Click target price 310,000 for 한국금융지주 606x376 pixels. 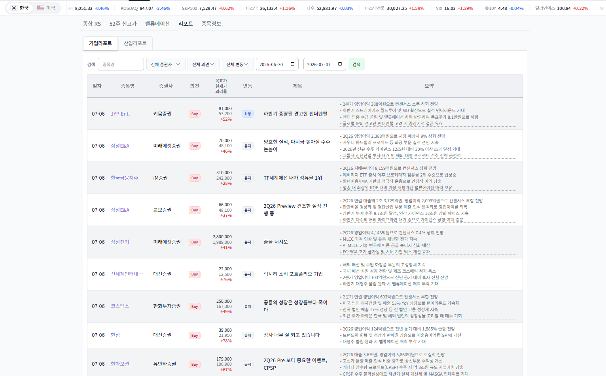pos(224,173)
